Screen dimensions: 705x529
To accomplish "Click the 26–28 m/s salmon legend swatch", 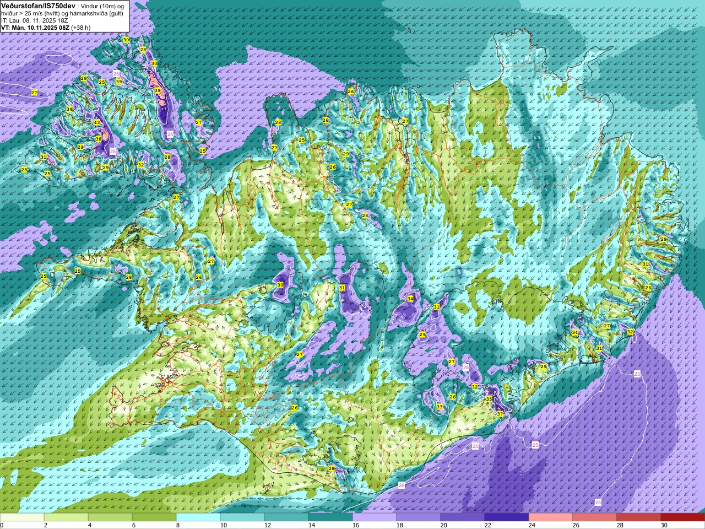I will coord(595,517).
